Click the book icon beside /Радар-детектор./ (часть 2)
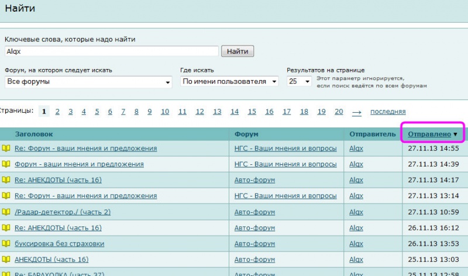468x276 pixels. [6, 212]
